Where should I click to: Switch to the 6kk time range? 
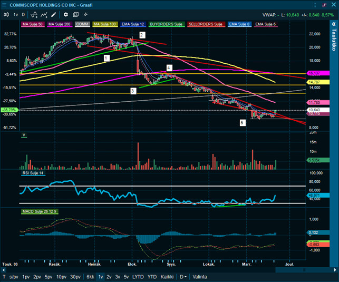90,276
